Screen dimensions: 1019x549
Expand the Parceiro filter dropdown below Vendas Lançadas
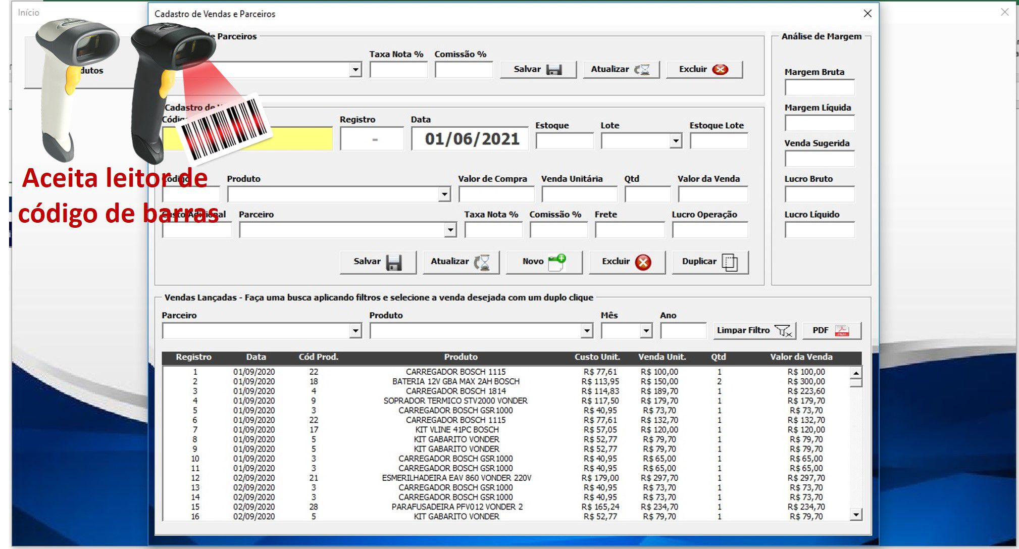[355, 331]
